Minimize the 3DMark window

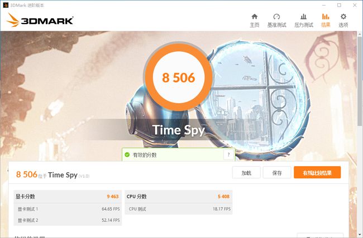click(324, 5)
